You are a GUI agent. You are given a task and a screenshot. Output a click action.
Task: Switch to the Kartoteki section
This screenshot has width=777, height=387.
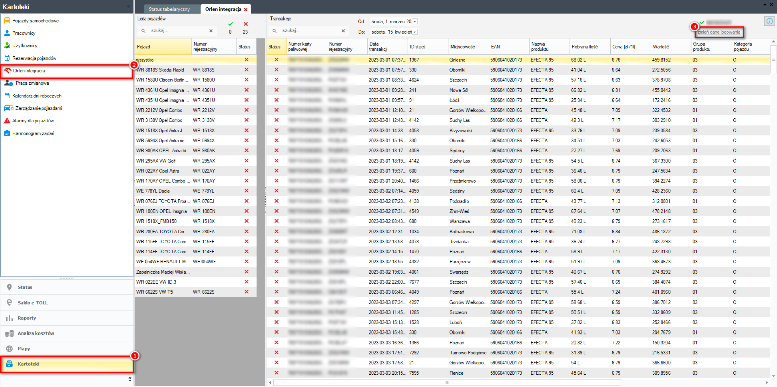coord(67,364)
